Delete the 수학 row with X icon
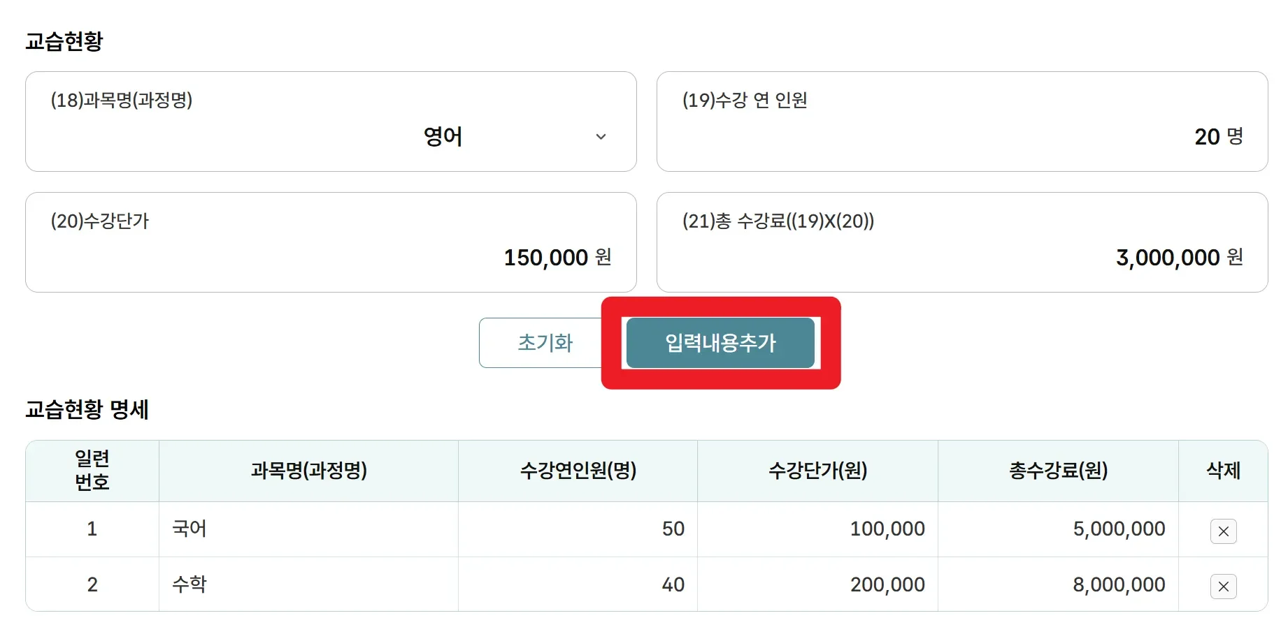Image resolution: width=1288 pixels, height=641 pixels. pyautogui.click(x=1223, y=587)
